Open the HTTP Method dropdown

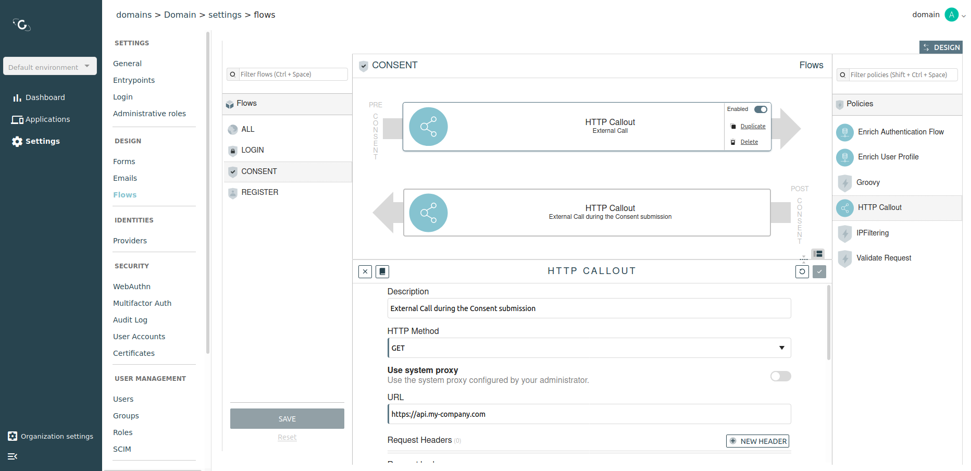pos(589,348)
